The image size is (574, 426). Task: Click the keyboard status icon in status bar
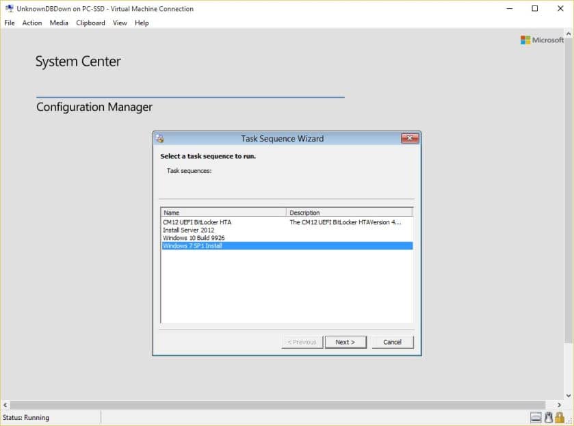tap(536, 417)
